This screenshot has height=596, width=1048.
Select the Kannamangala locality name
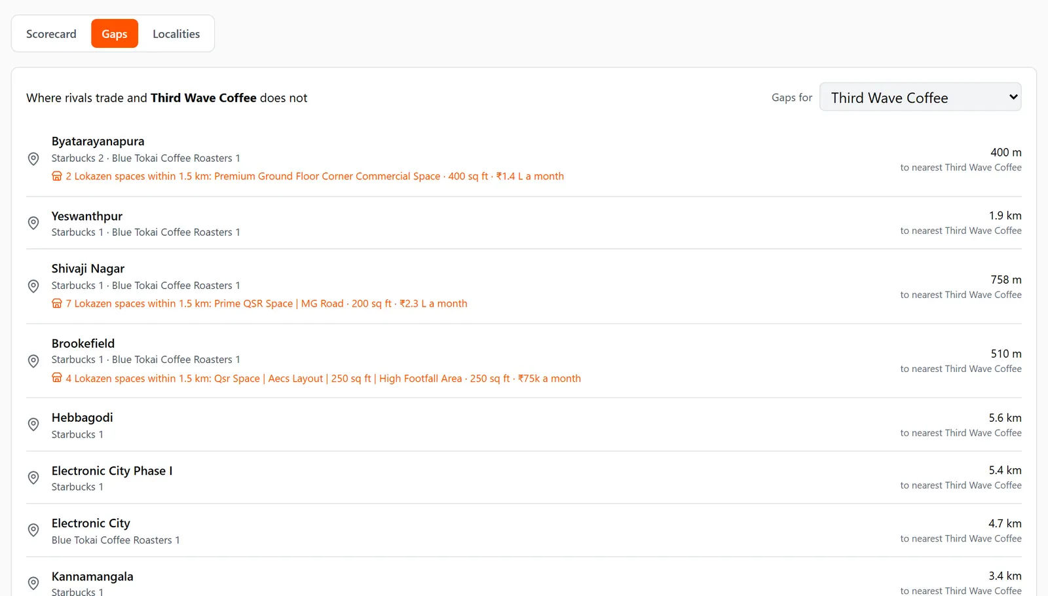pos(92,576)
